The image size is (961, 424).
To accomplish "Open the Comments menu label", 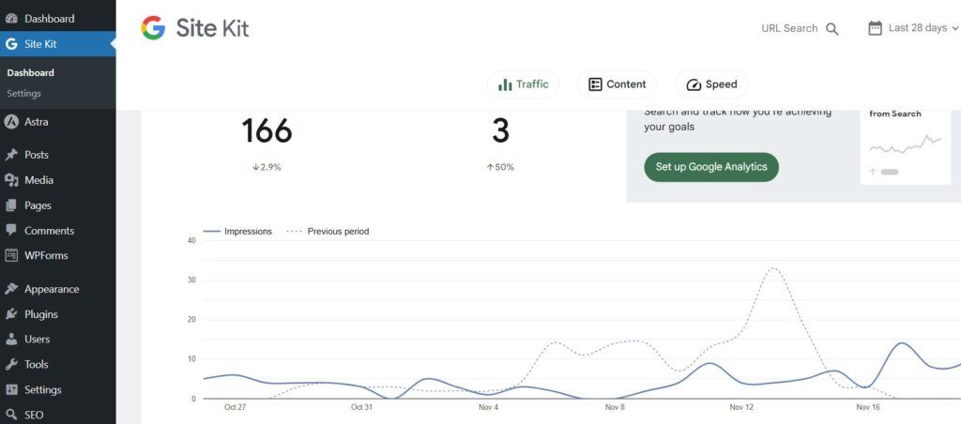I will (49, 231).
